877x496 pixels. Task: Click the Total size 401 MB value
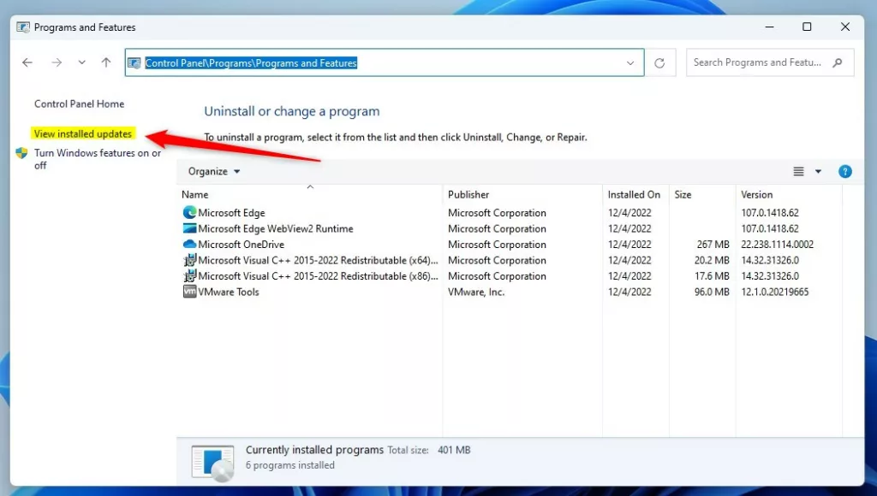(454, 450)
